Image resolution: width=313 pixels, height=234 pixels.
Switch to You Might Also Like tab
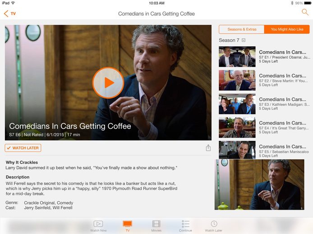click(x=287, y=29)
